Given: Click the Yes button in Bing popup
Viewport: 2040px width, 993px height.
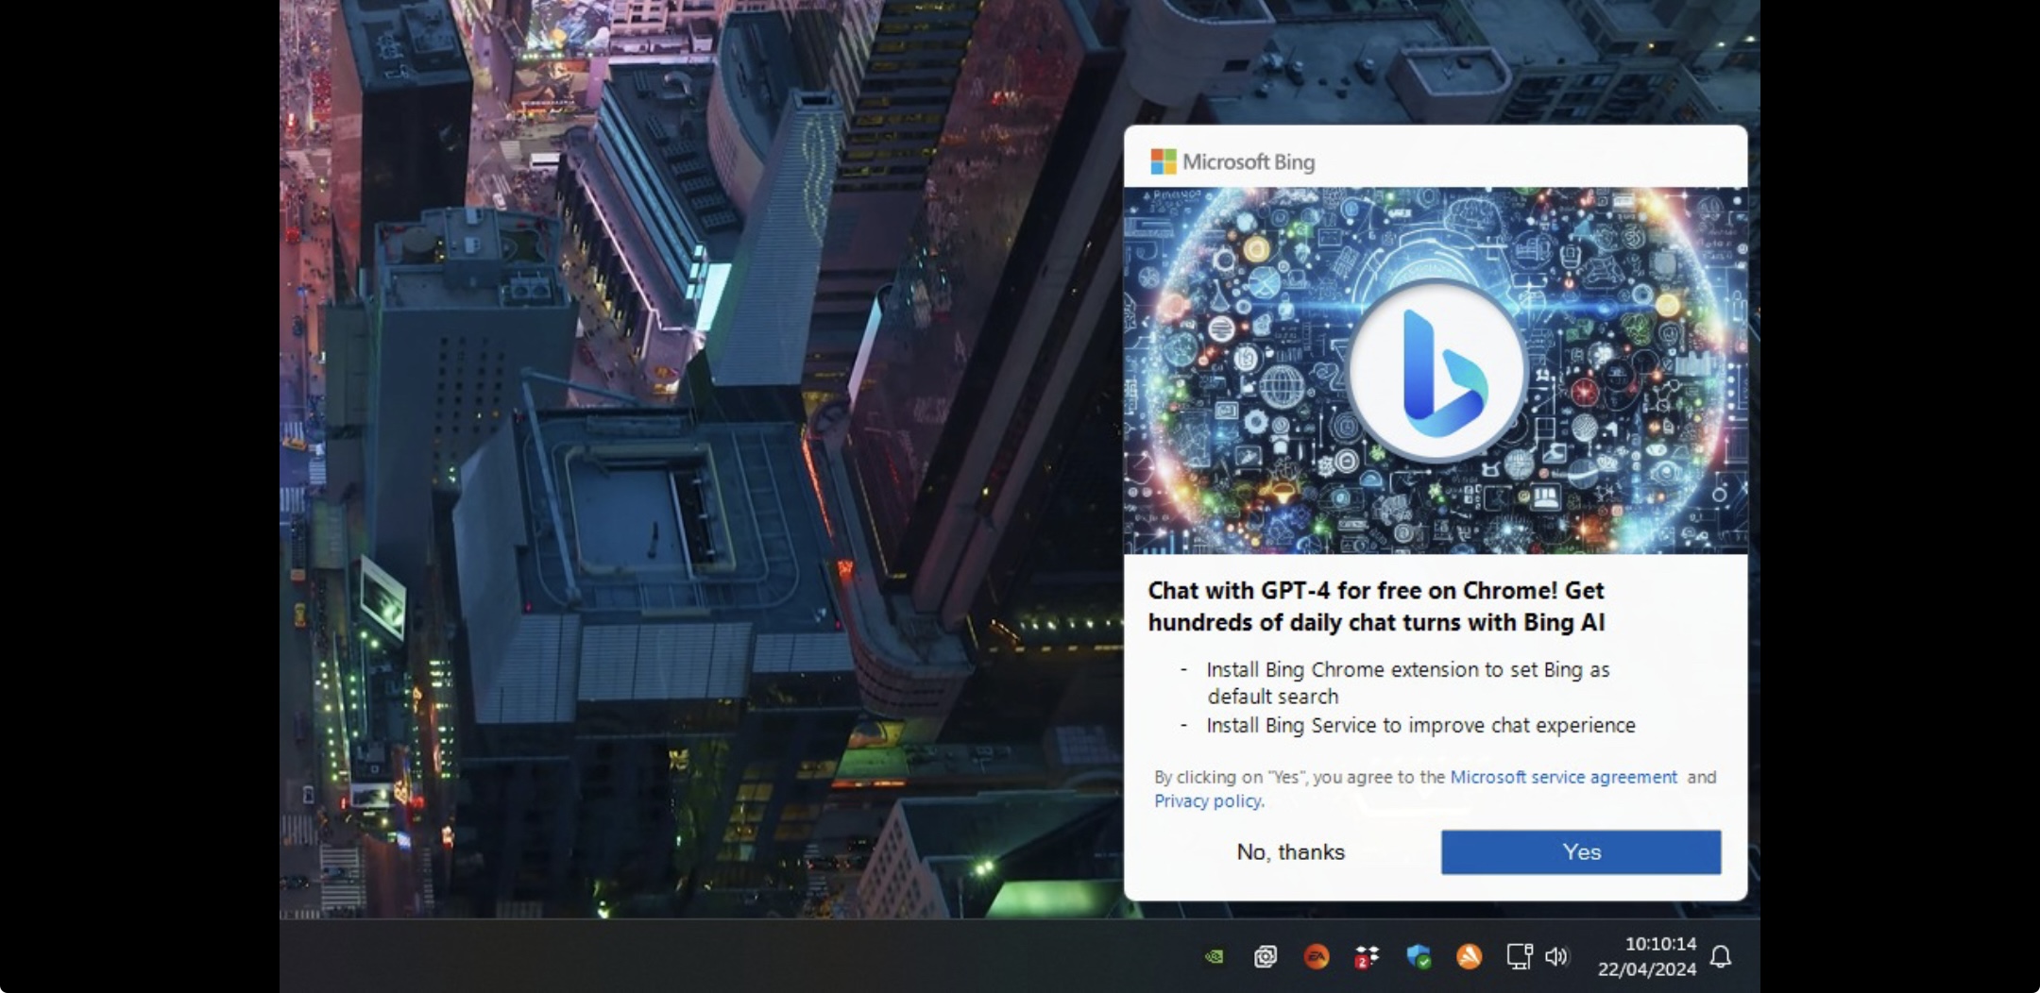Looking at the screenshot, I should (1580, 851).
